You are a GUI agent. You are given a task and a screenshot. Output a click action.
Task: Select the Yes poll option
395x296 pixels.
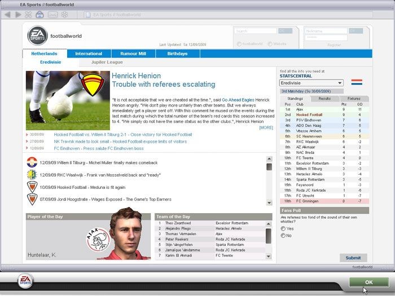pos(283,228)
